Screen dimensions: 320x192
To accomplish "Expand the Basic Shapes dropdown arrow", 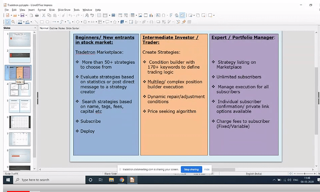I will (x=82, y=22).
